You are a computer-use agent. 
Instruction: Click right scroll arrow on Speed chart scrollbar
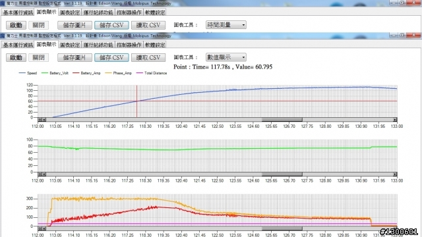395,120
